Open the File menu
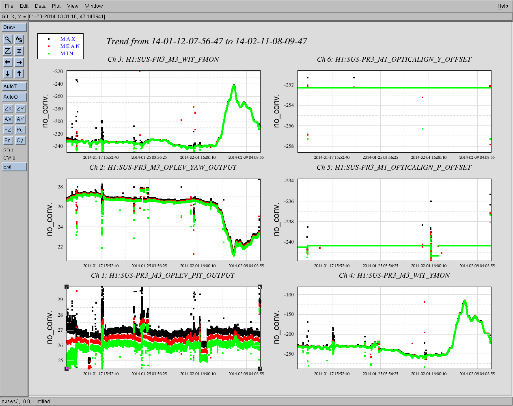This screenshot has height=406, width=513. point(9,6)
